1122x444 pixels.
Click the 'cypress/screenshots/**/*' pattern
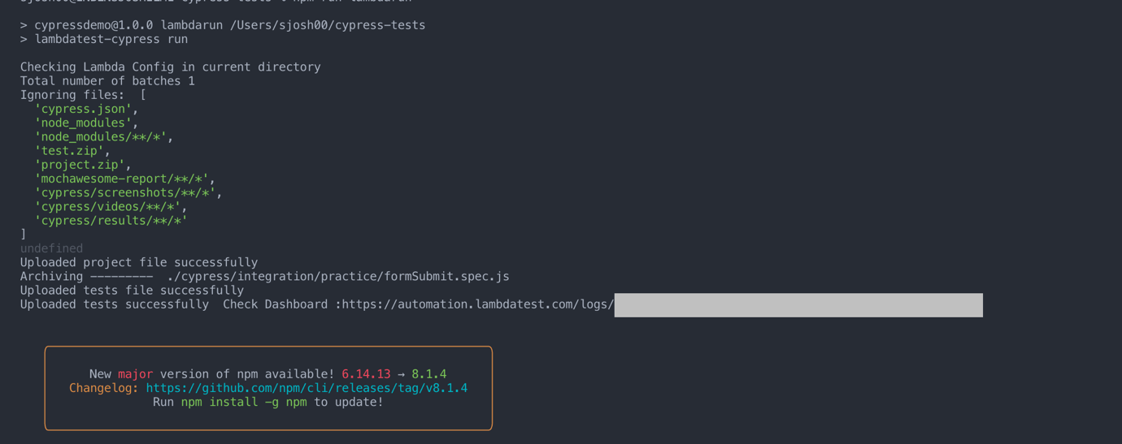tap(124, 192)
